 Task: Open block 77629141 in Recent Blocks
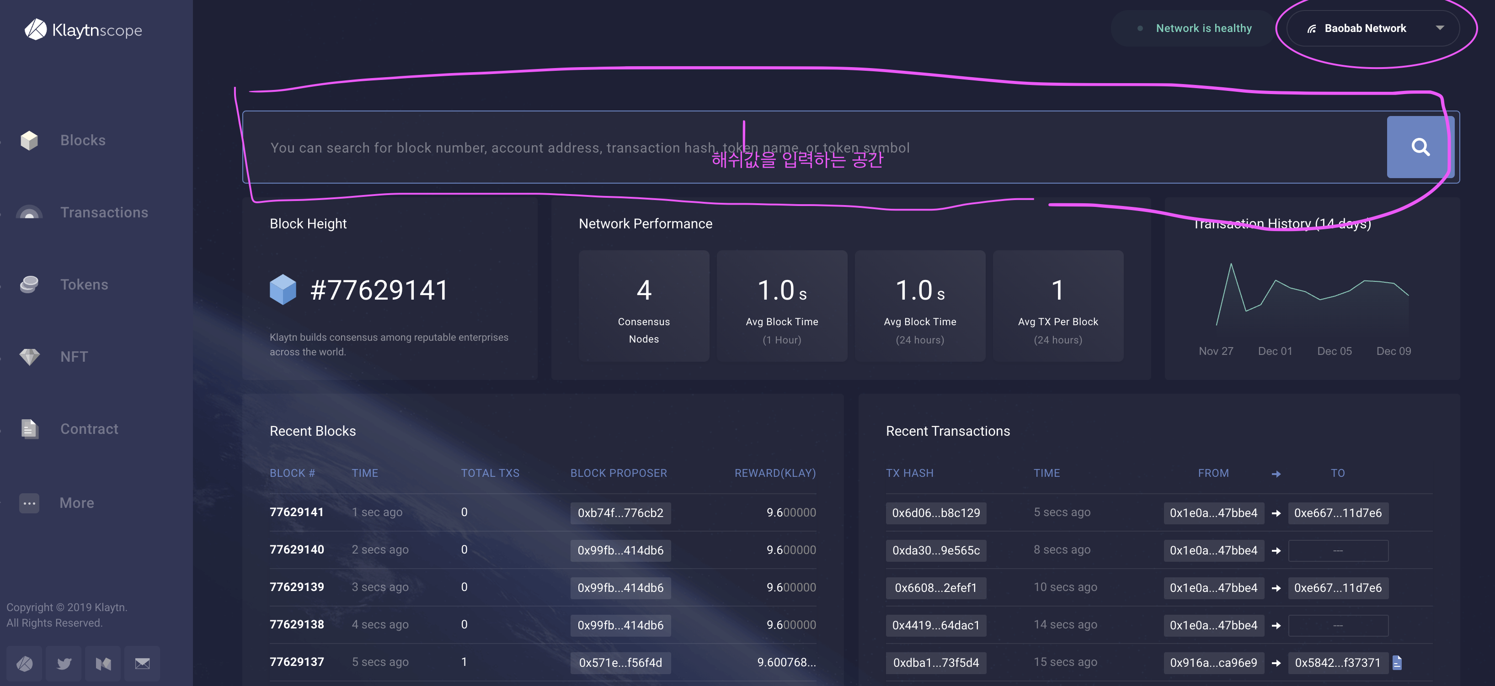(297, 512)
